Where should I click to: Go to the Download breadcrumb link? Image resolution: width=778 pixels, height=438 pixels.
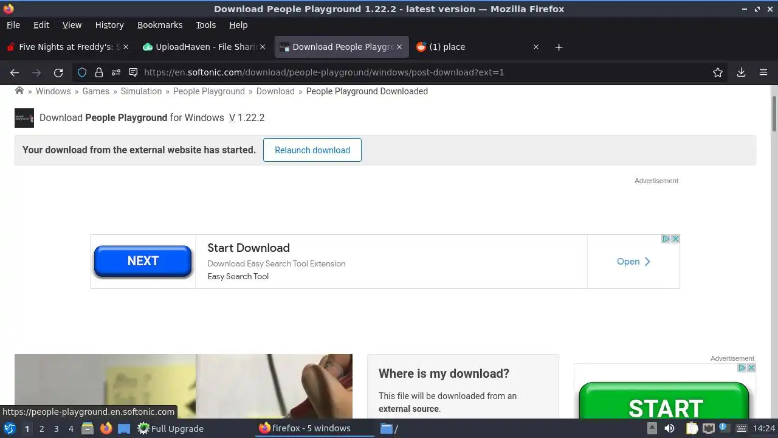275,91
